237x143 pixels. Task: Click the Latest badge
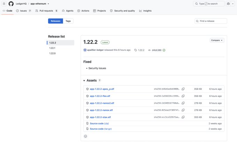[105, 42]
